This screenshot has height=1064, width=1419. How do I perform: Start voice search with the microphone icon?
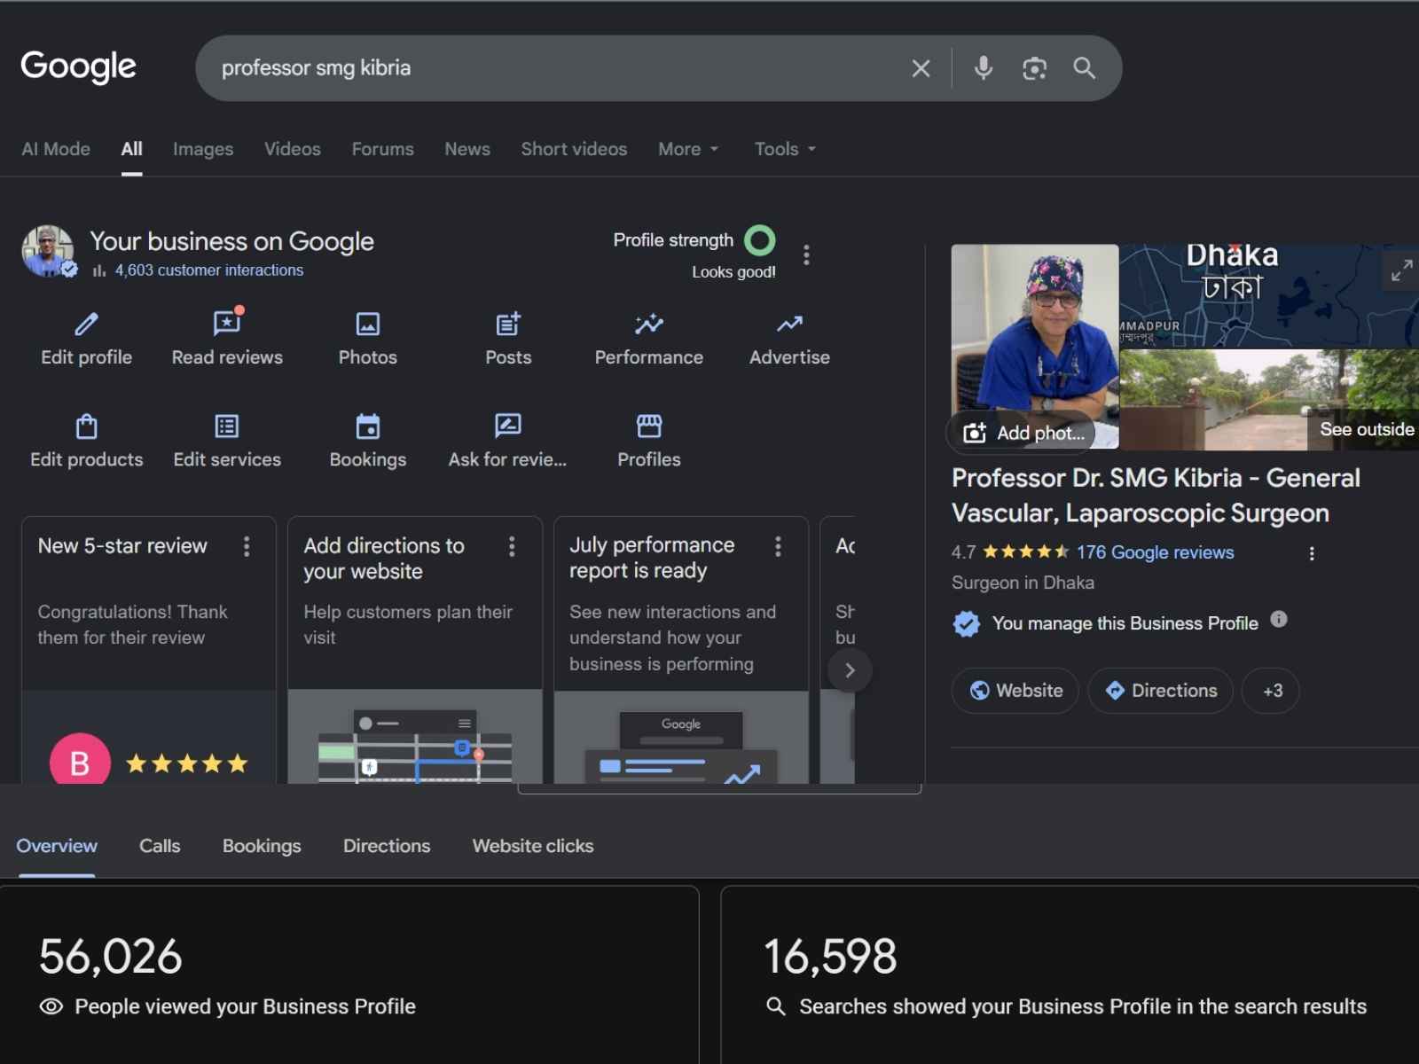tap(983, 68)
